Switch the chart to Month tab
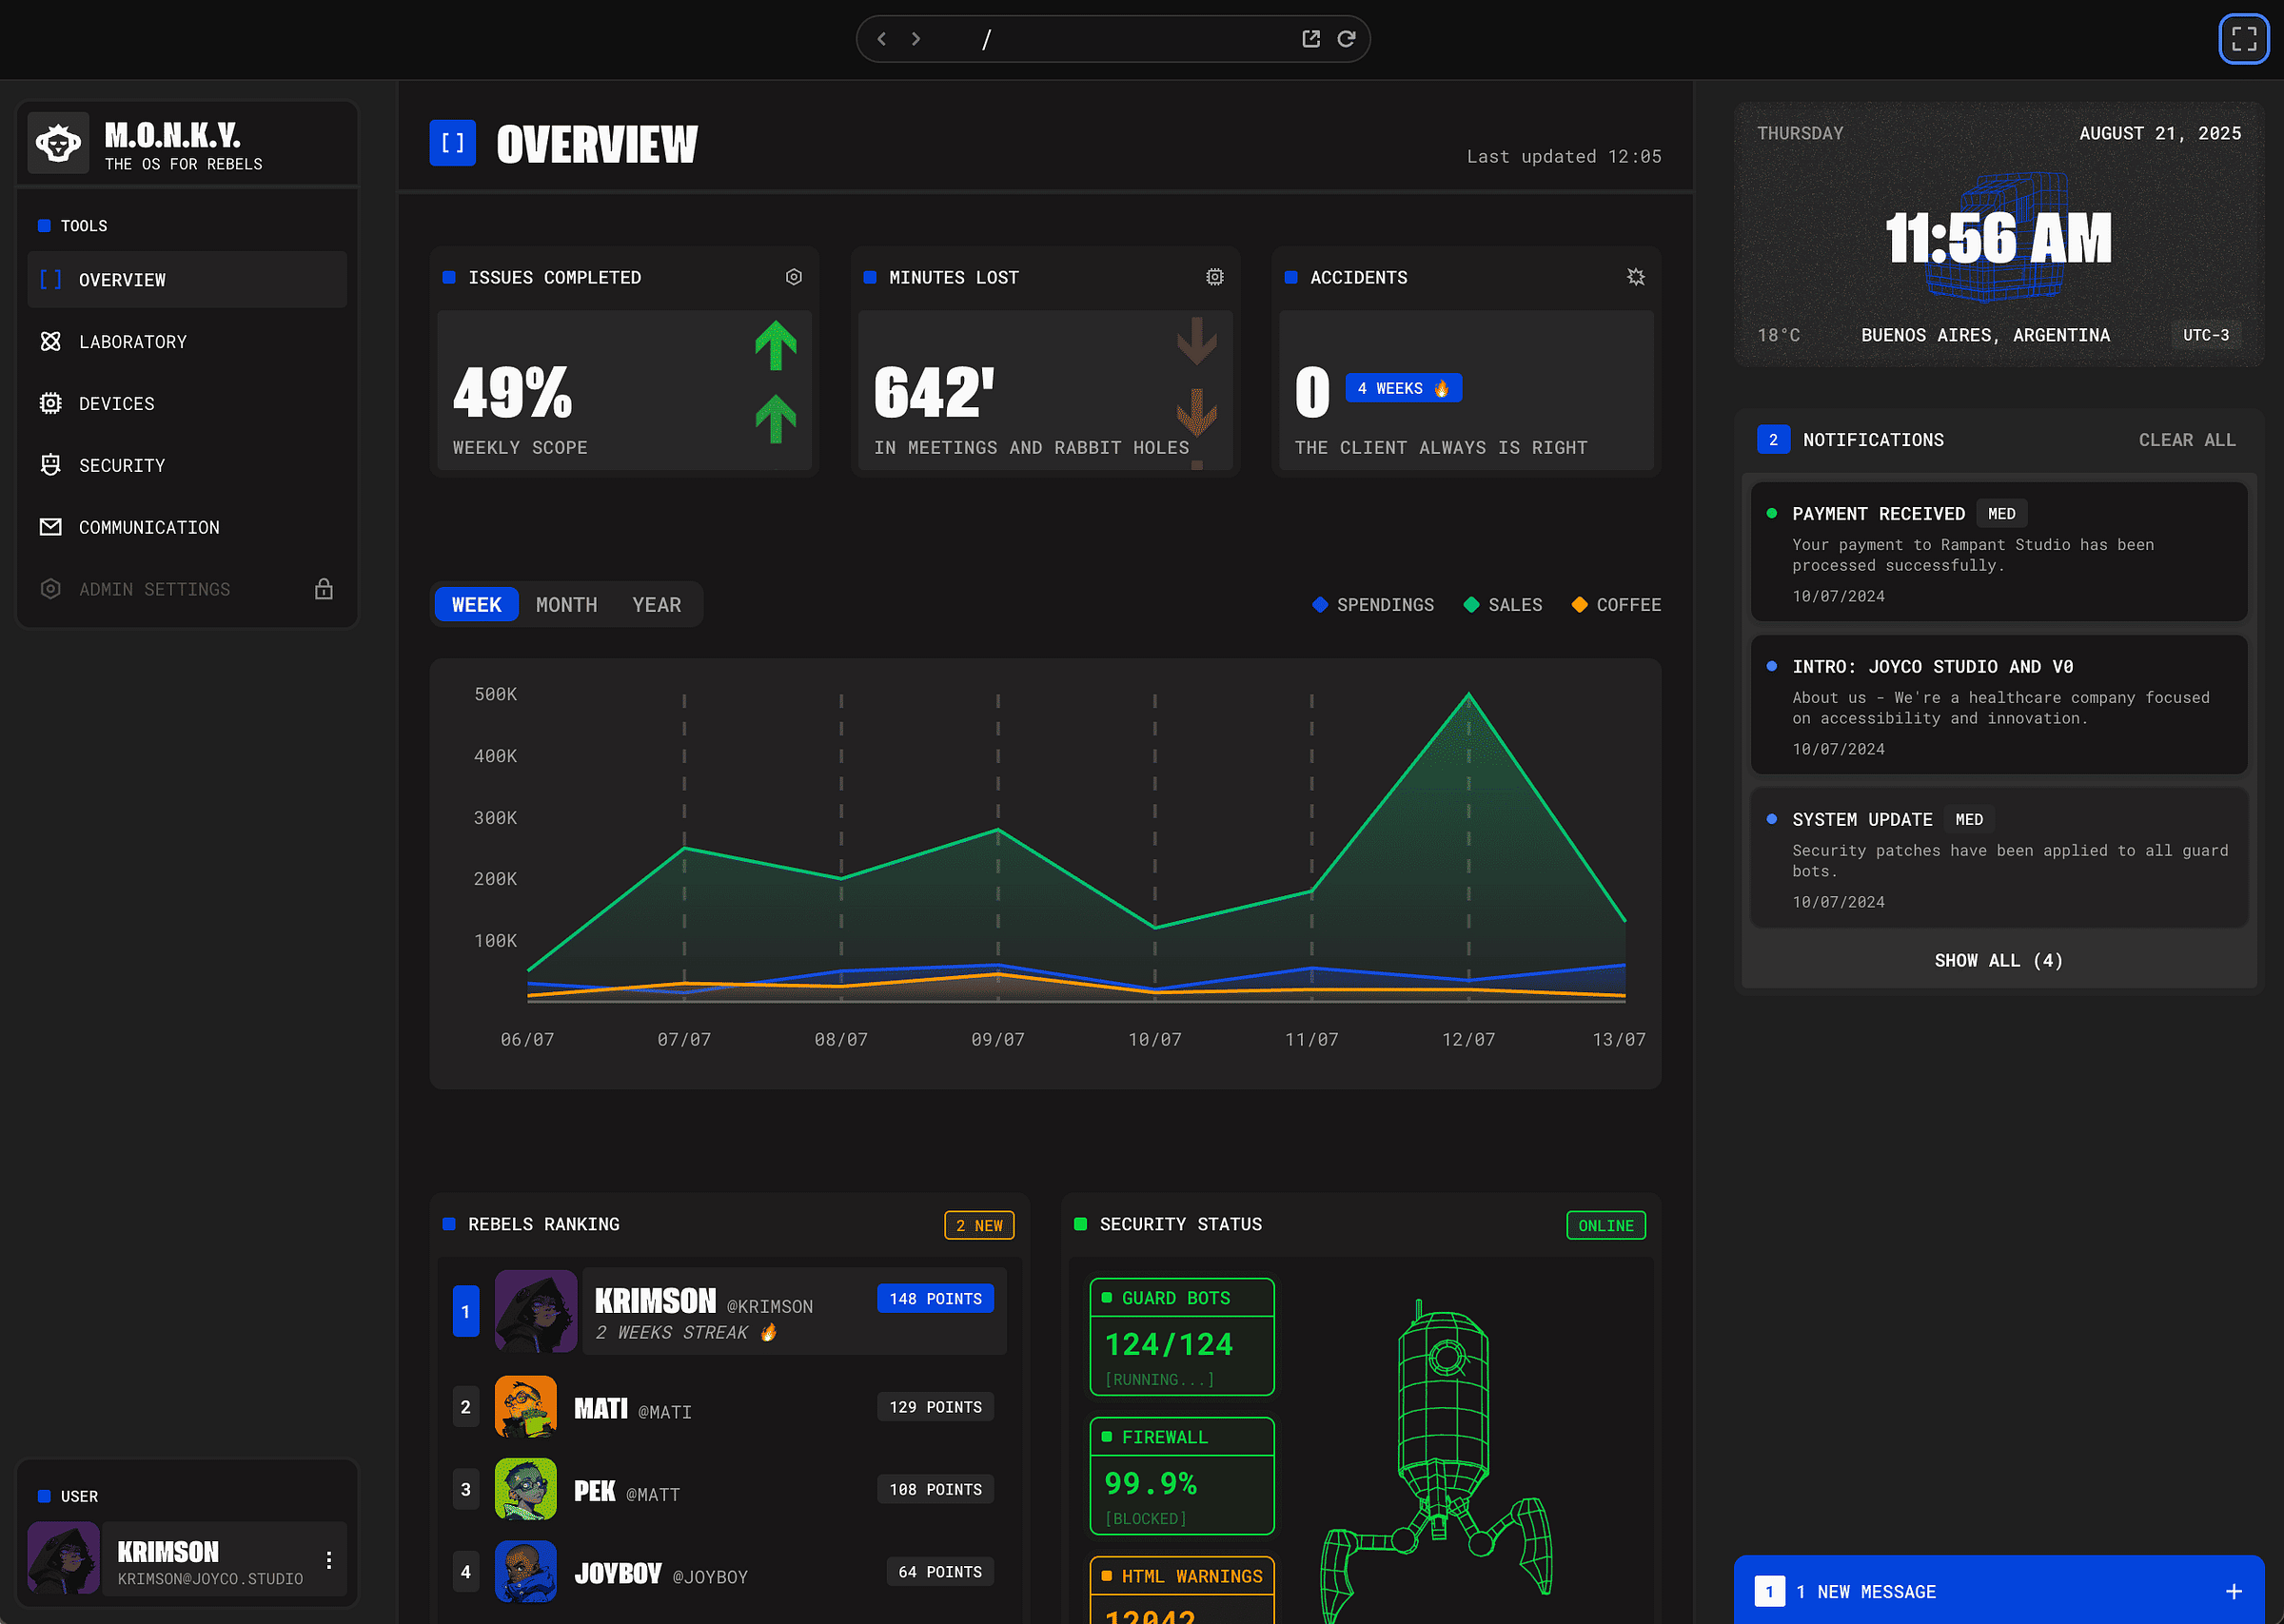 (x=566, y=605)
